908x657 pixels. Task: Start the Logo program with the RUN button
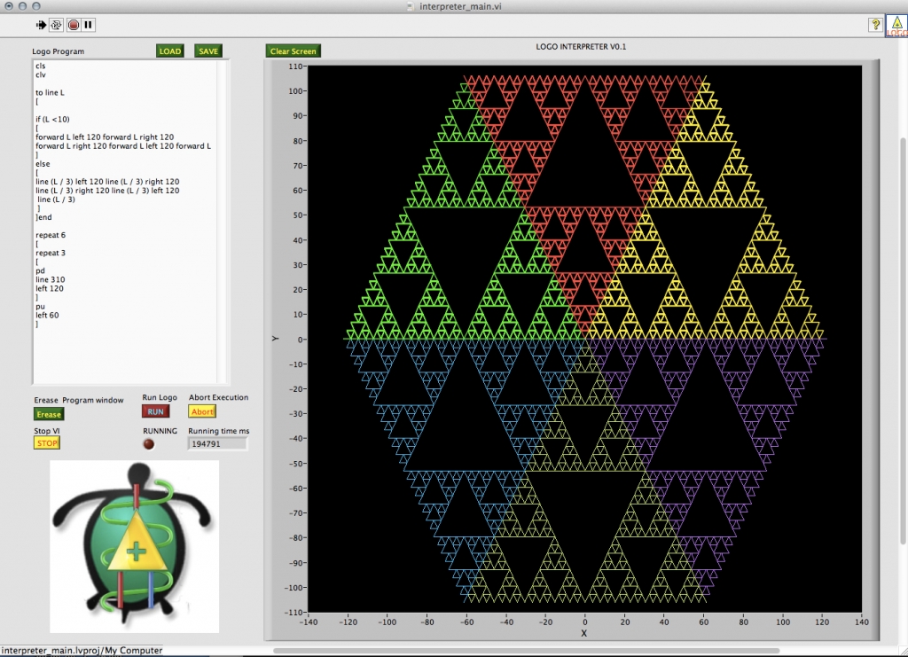156,411
